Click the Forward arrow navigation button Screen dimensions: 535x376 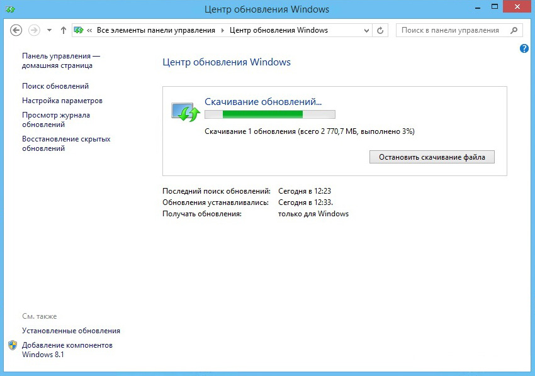34,30
